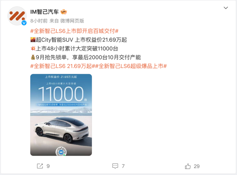
Task: Click the blue verified badge on avatar
Action: (24, 23)
